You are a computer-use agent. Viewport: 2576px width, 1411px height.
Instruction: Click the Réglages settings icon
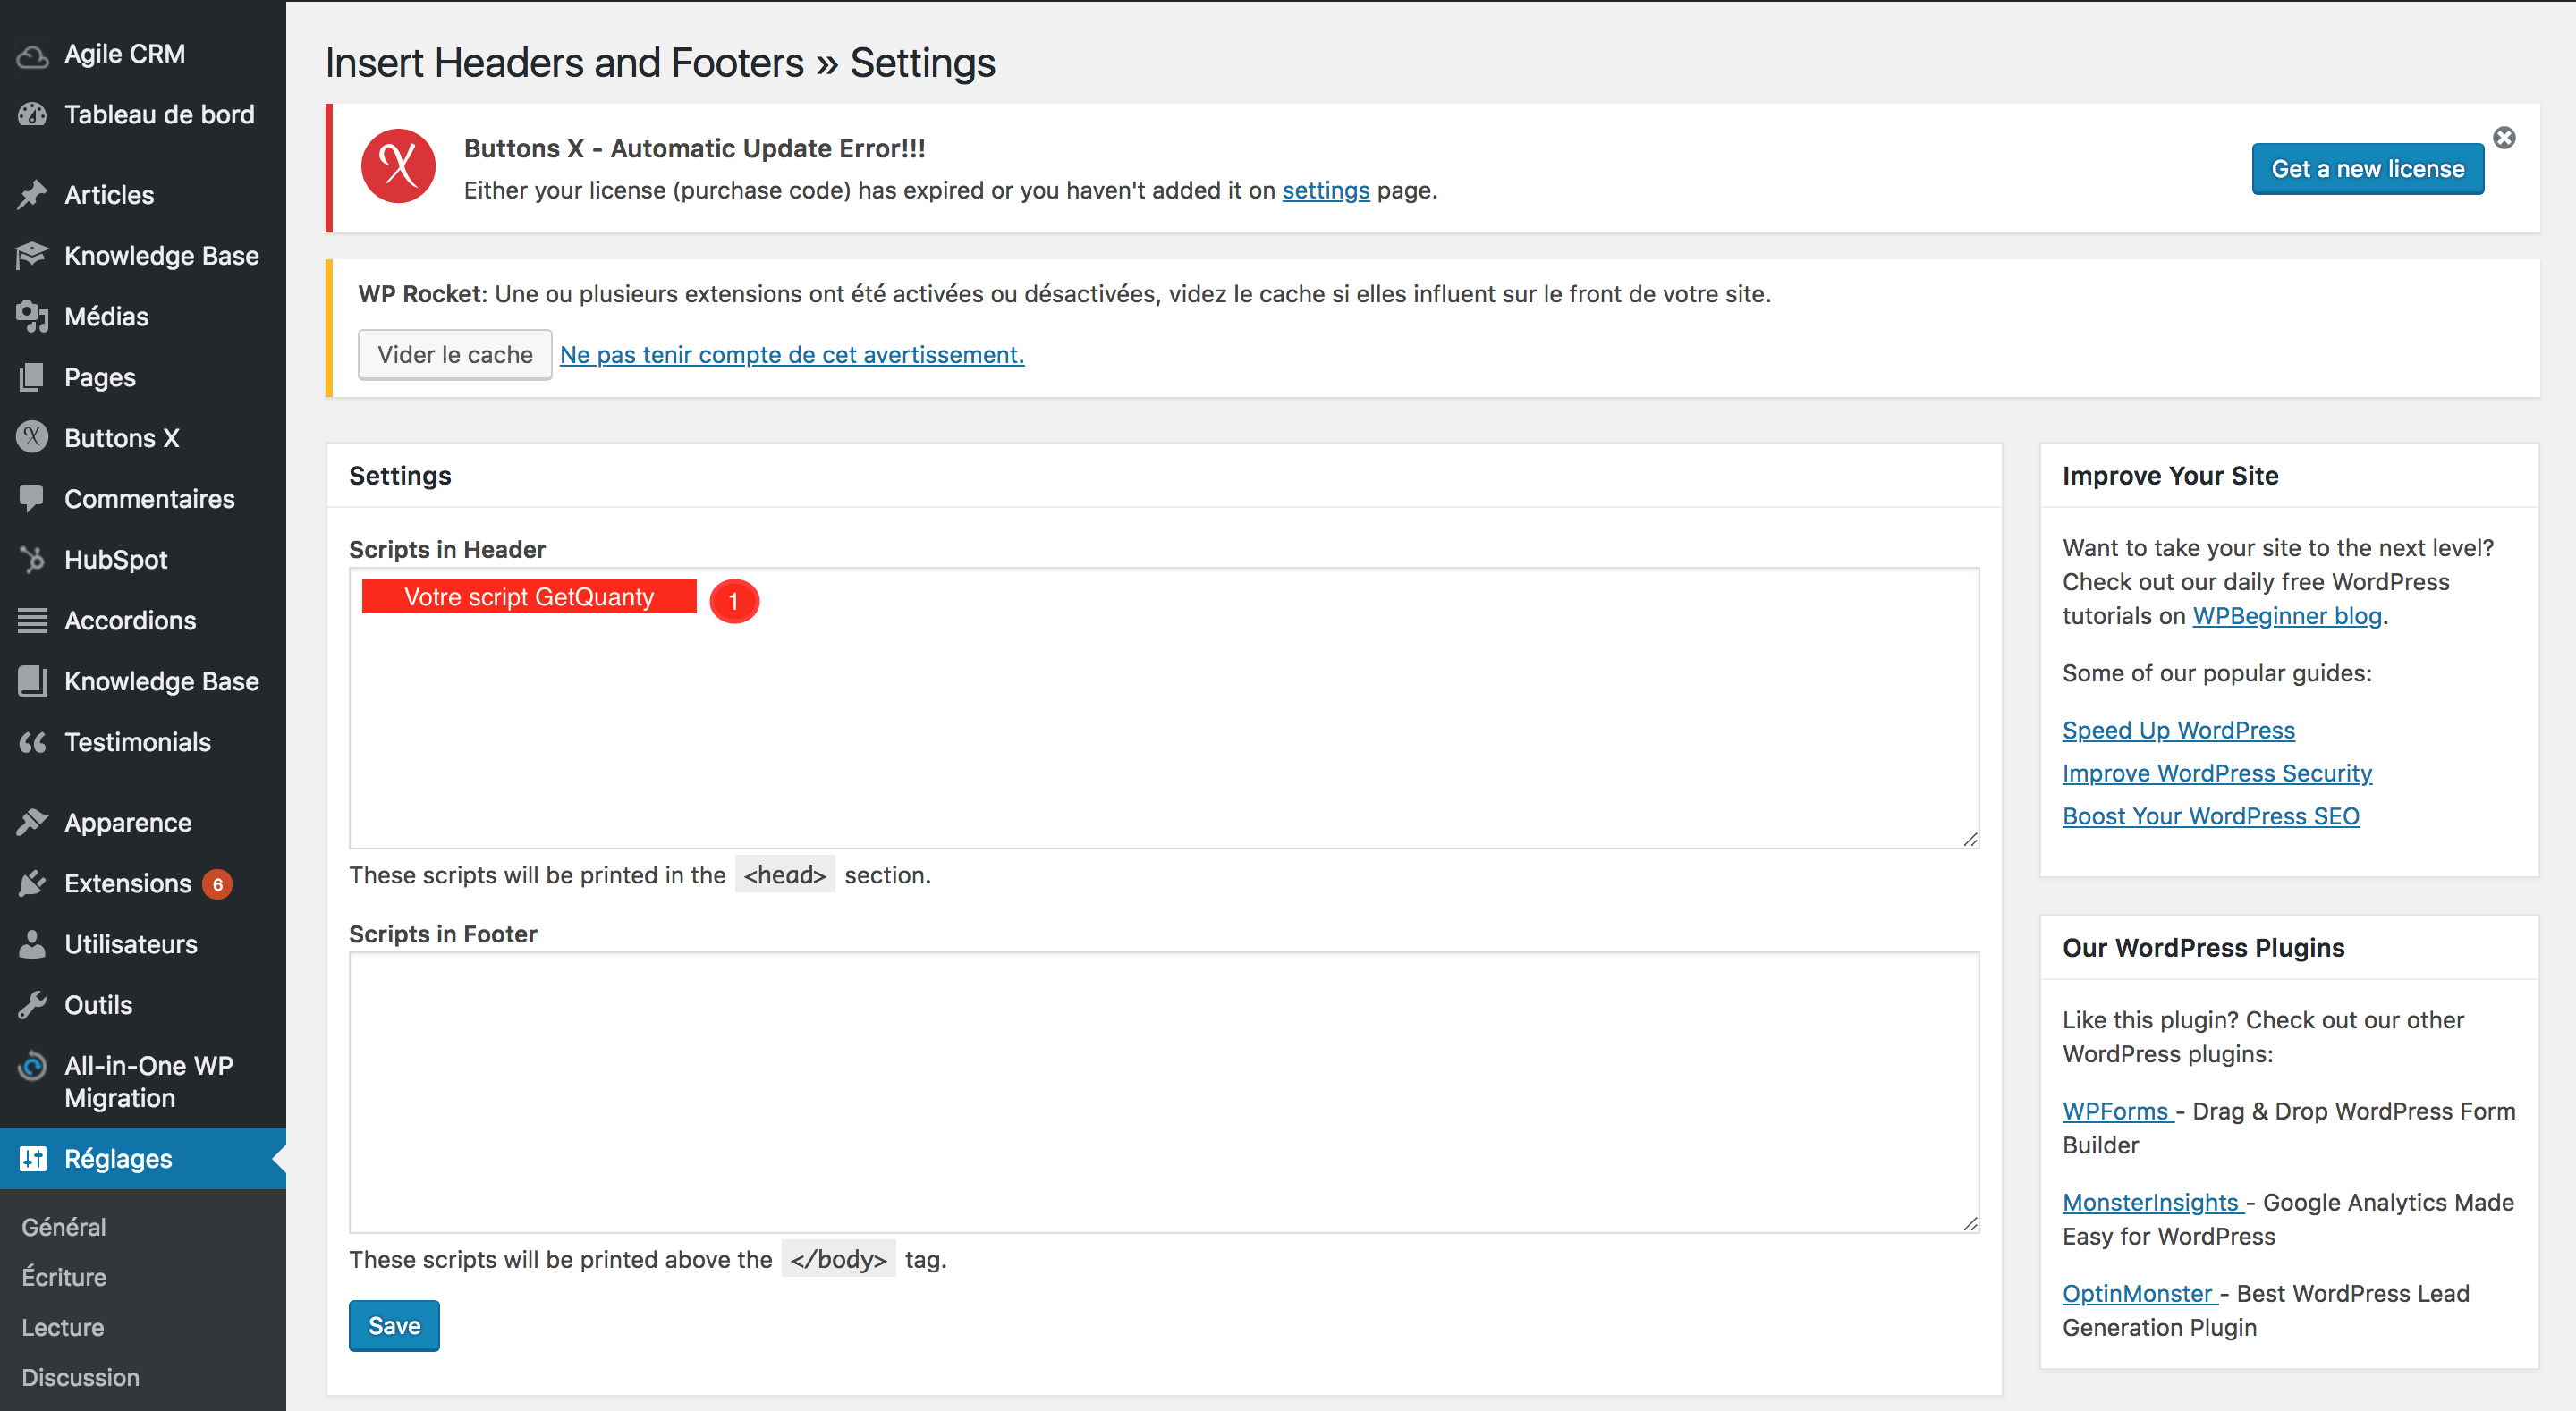tap(32, 1159)
